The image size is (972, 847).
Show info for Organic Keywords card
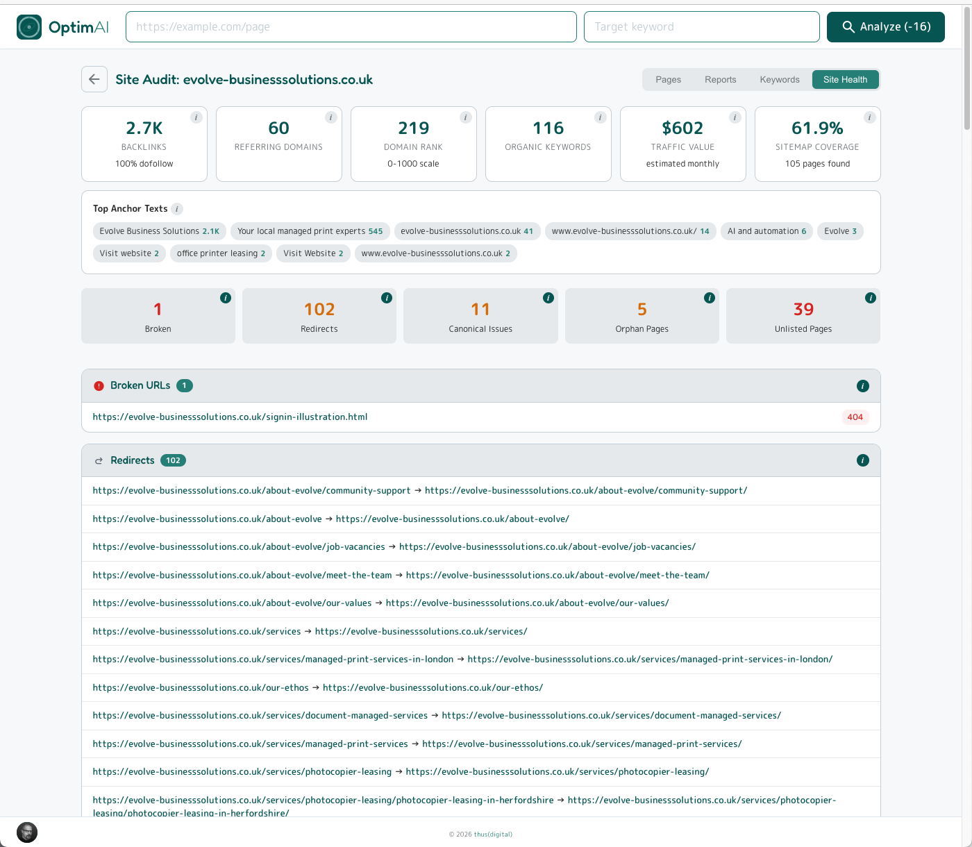[x=601, y=117]
